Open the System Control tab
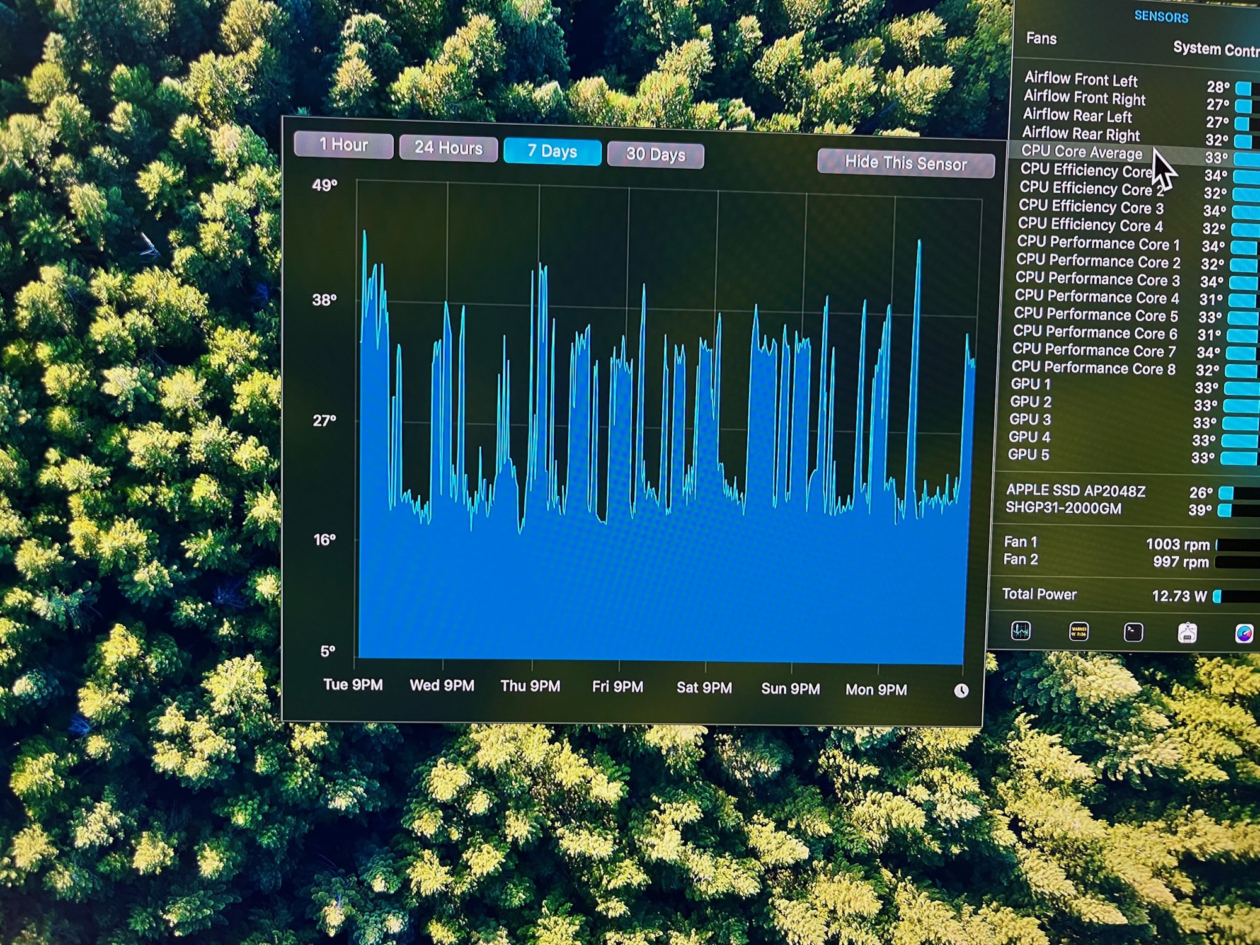Image resolution: width=1260 pixels, height=945 pixels. click(1215, 49)
